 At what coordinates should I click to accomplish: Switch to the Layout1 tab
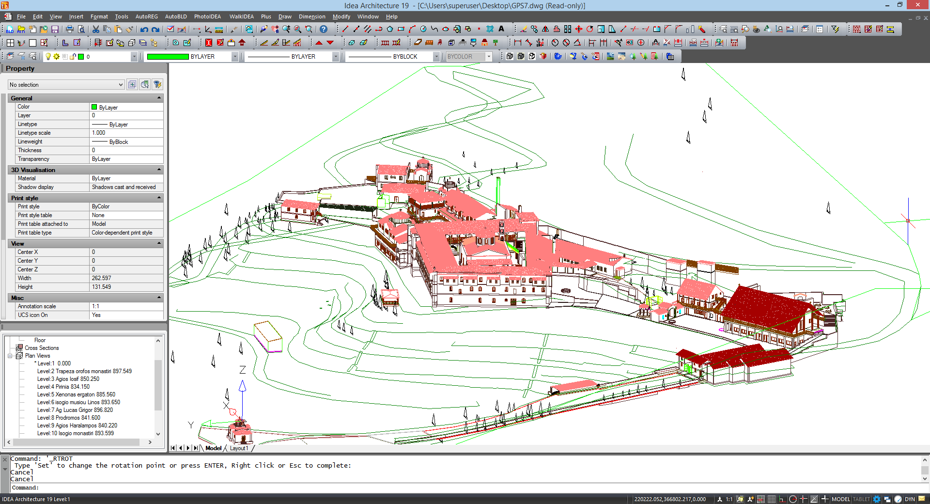pos(239,448)
